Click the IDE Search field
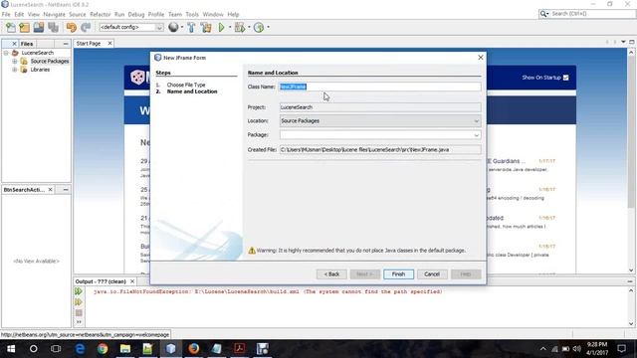The height and width of the screenshot is (358, 637). [591, 14]
